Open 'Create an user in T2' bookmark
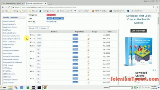This screenshot has height=90, width=160. (65, 11)
